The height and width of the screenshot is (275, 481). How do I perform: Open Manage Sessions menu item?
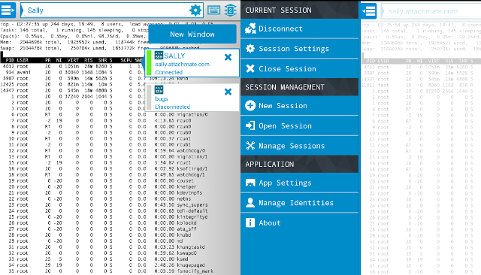(x=299, y=146)
